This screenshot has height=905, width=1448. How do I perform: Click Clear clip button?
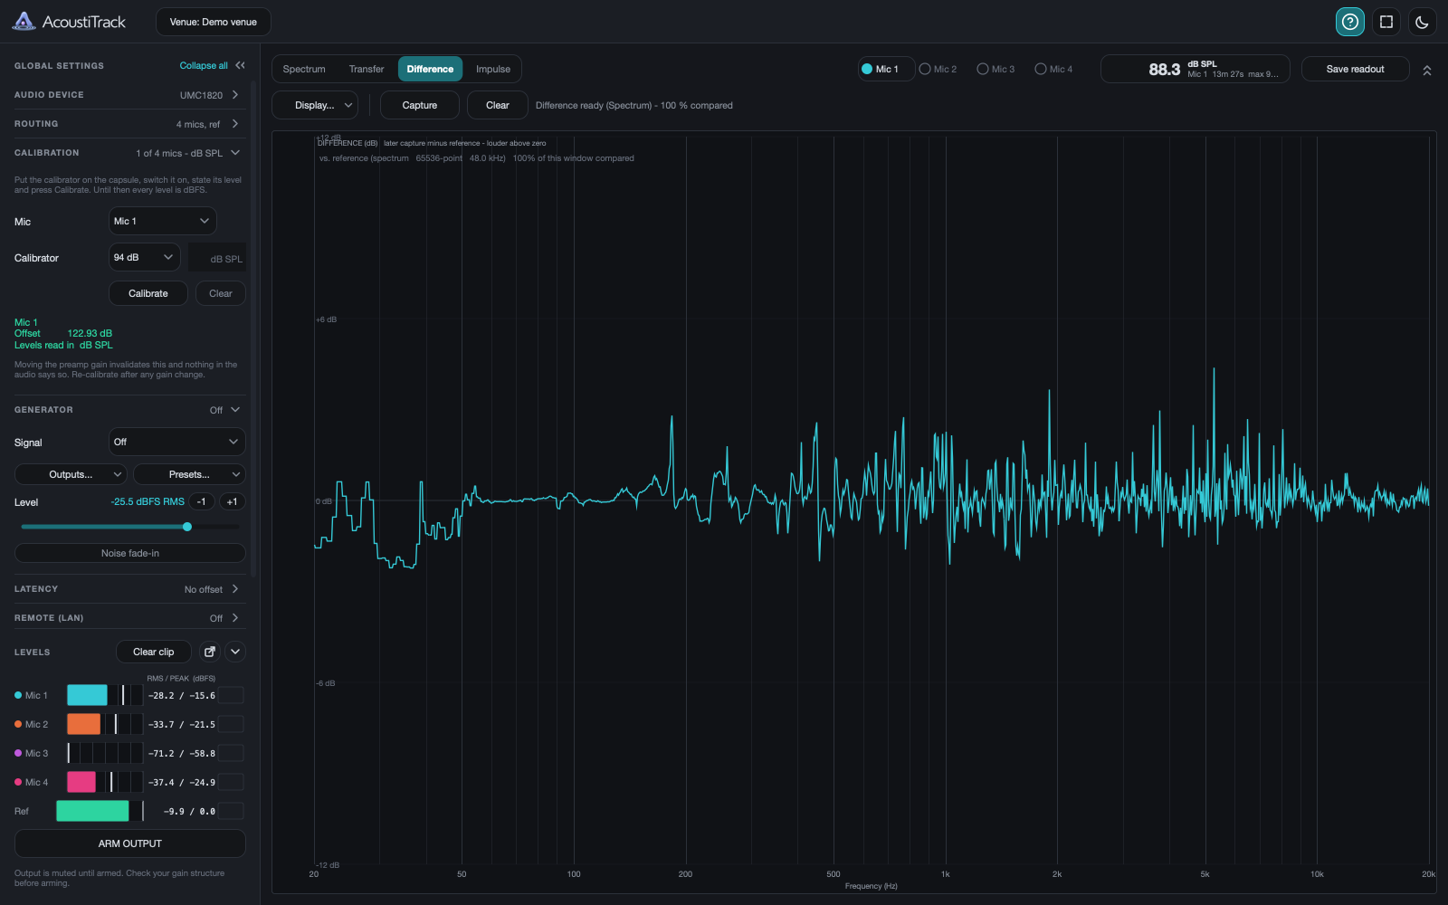point(154,652)
